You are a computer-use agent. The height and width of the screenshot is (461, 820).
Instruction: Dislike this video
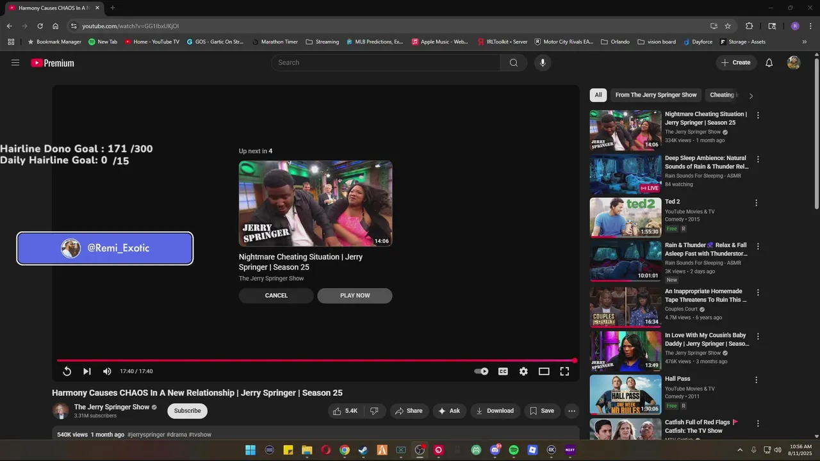coord(375,411)
